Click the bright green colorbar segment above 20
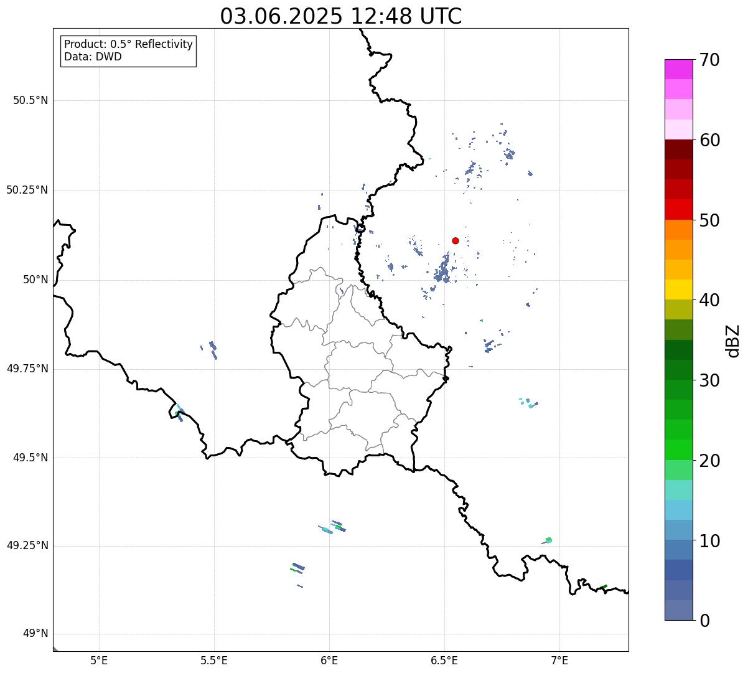 point(678,449)
